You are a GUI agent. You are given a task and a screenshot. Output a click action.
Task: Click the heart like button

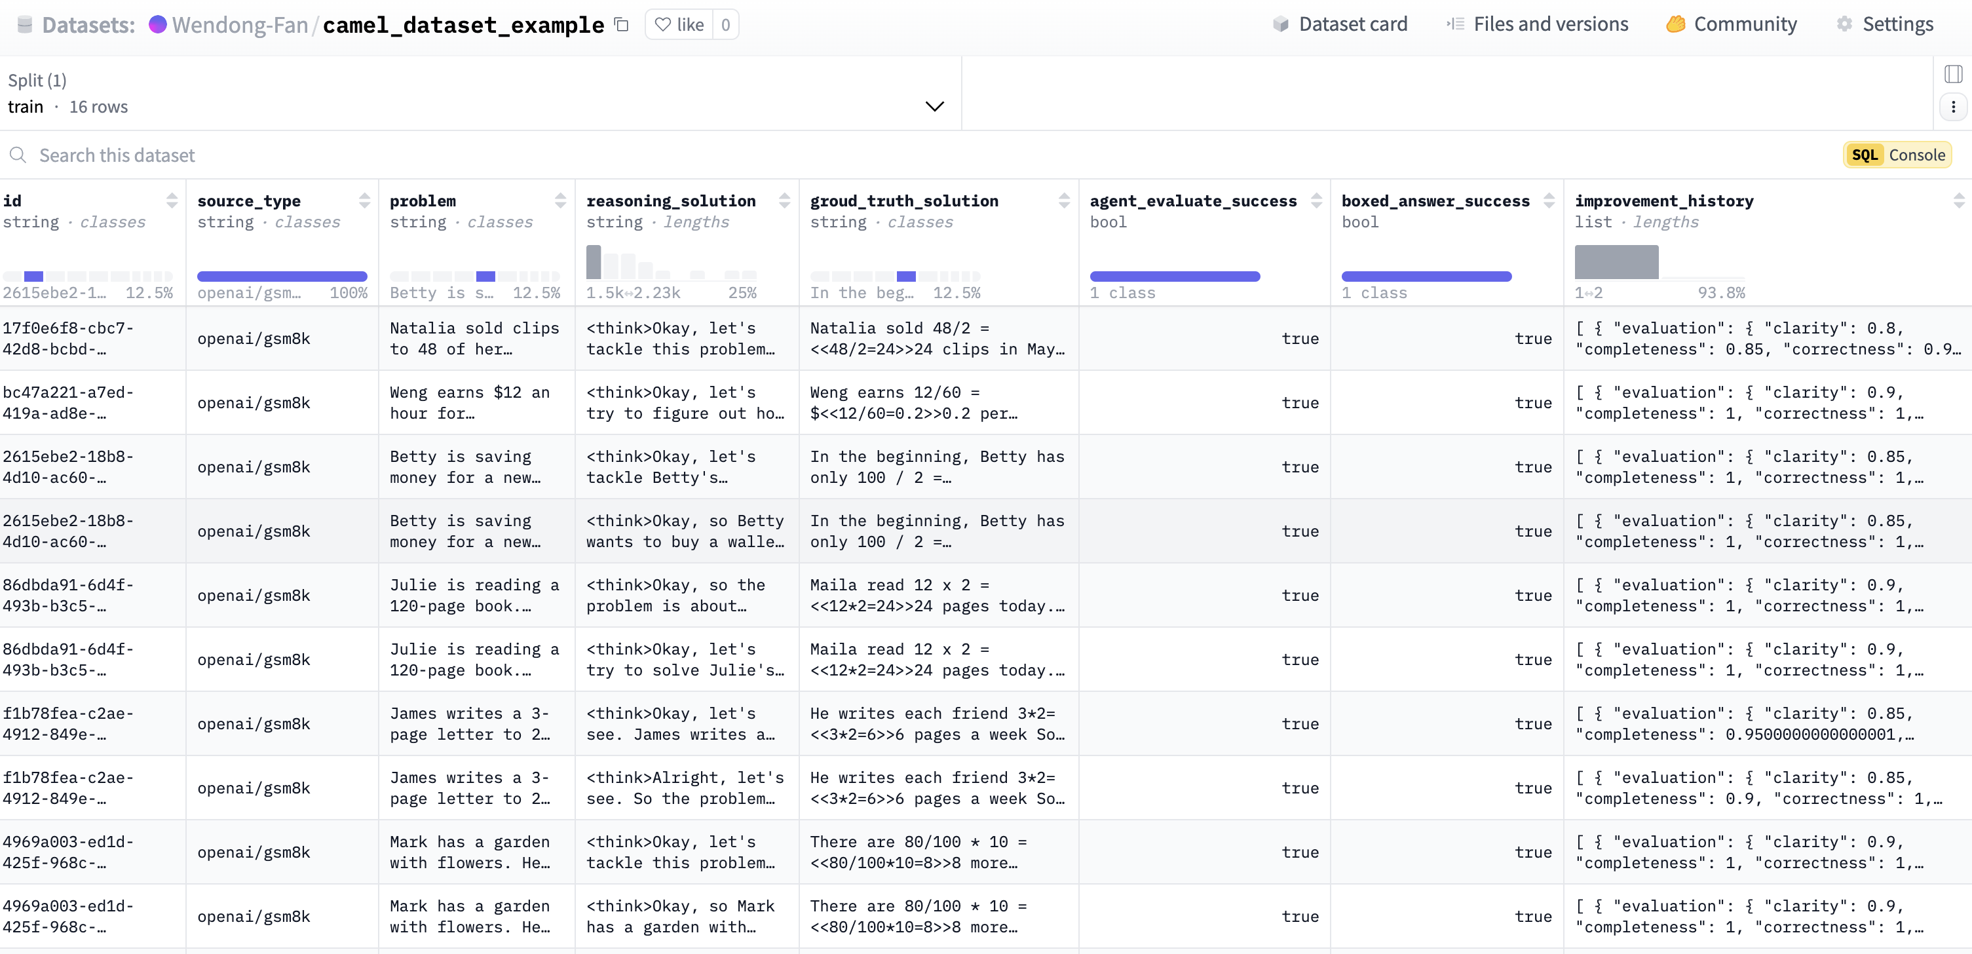pyautogui.click(x=679, y=24)
